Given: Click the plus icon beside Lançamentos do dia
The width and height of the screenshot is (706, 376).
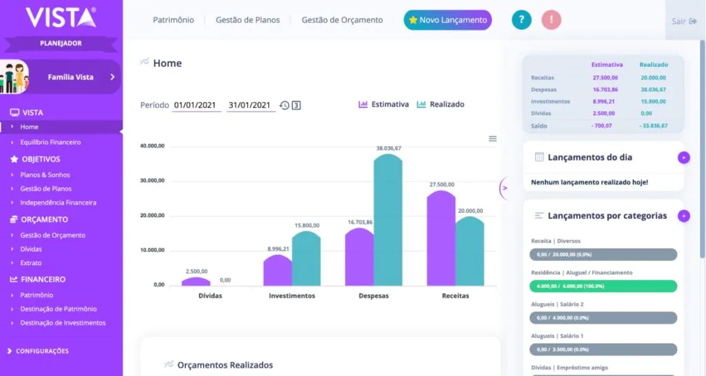Looking at the screenshot, I should tap(683, 158).
